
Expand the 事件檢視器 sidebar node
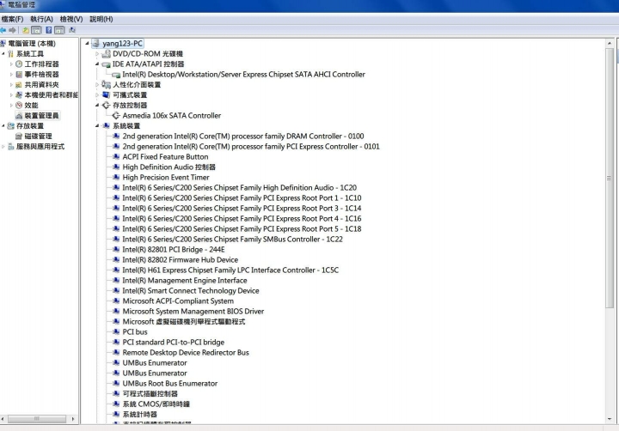[x=11, y=74]
